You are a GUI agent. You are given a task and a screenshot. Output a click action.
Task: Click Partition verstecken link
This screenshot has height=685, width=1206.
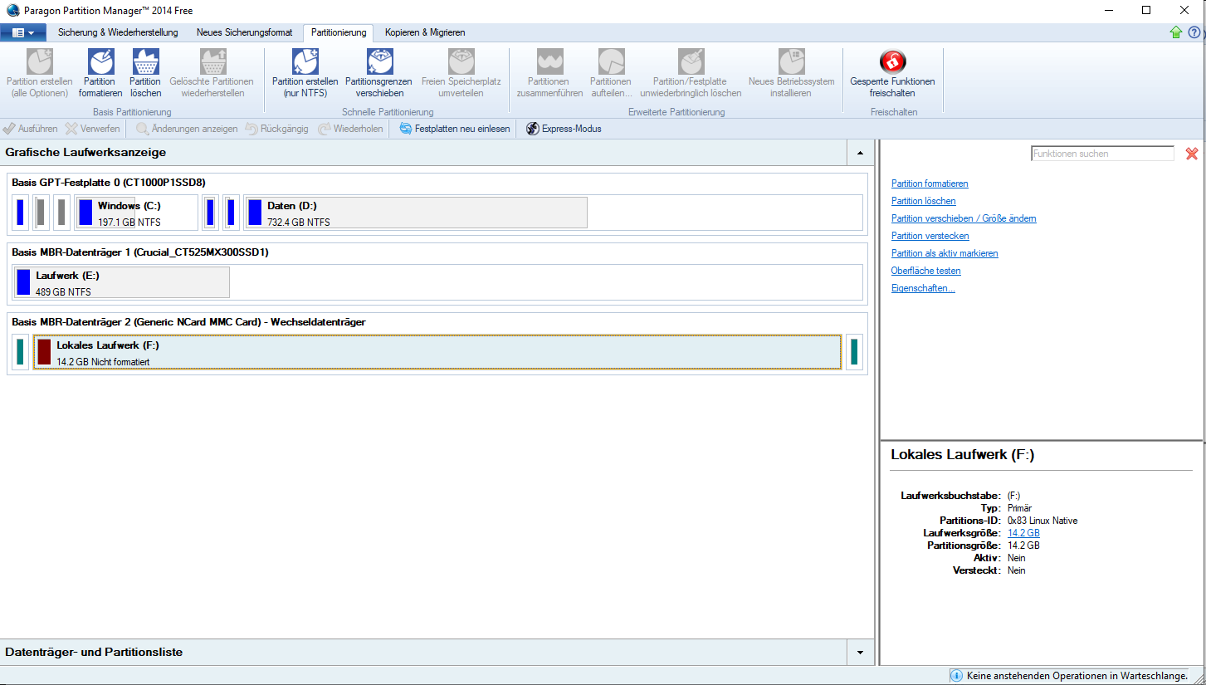point(930,236)
